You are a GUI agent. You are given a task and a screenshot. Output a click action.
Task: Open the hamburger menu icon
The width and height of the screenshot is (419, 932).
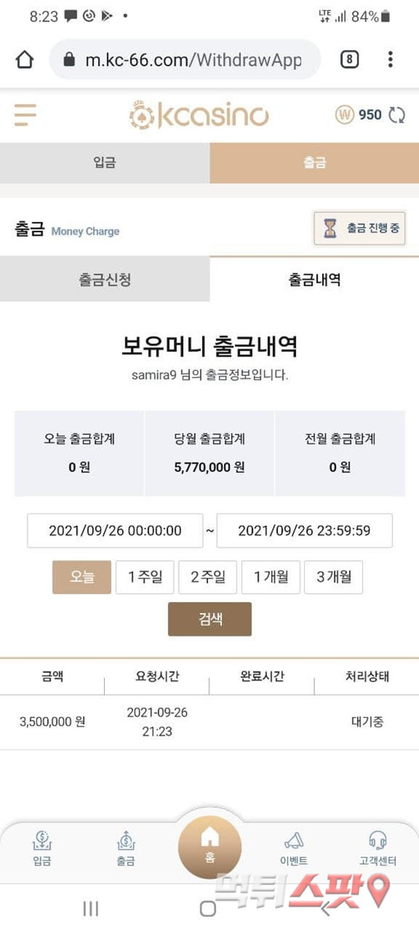(25, 114)
